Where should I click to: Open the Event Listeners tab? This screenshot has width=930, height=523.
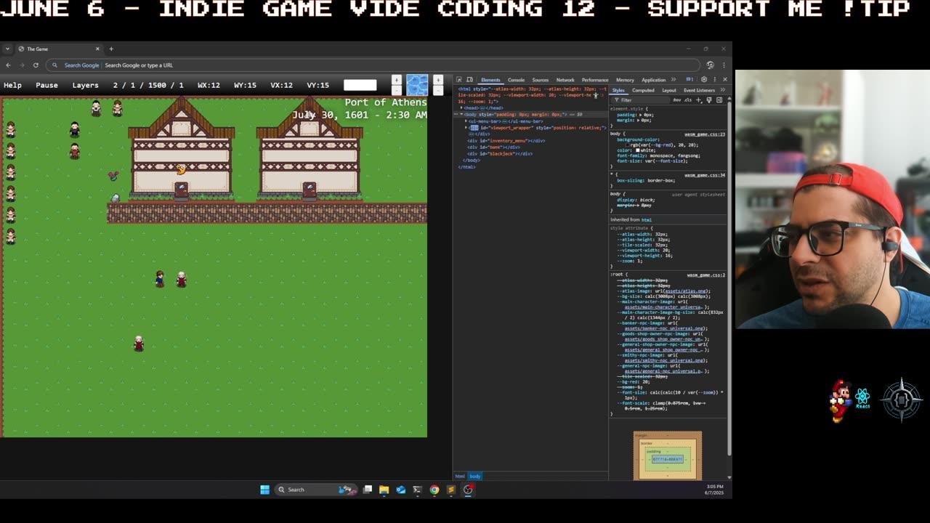(x=699, y=90)
